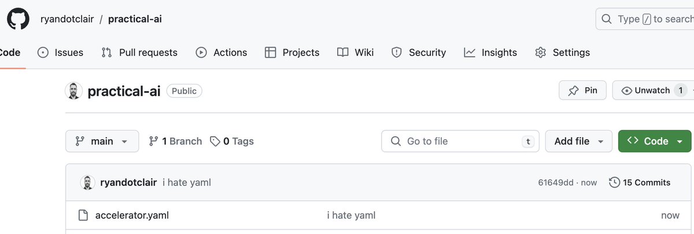Image resolution: width=694 pixels, height=234 pixels.
Task: Expand the green Code dropdown
Action: 655,141
